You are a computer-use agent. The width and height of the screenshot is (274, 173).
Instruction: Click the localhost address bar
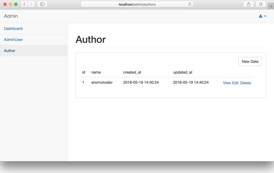pyautogui.click(x=137, y=4)
